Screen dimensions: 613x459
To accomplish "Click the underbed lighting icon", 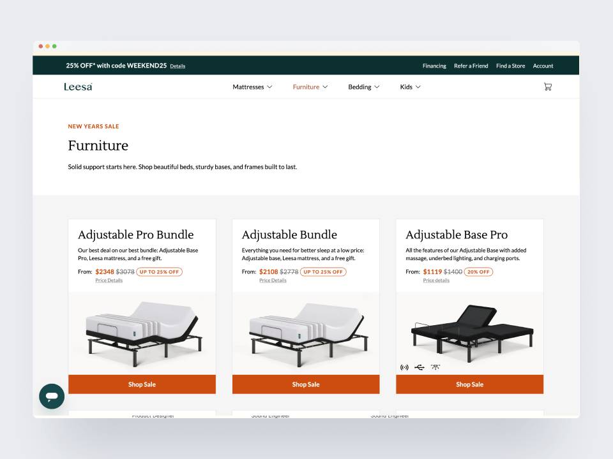I will point(435,367).
